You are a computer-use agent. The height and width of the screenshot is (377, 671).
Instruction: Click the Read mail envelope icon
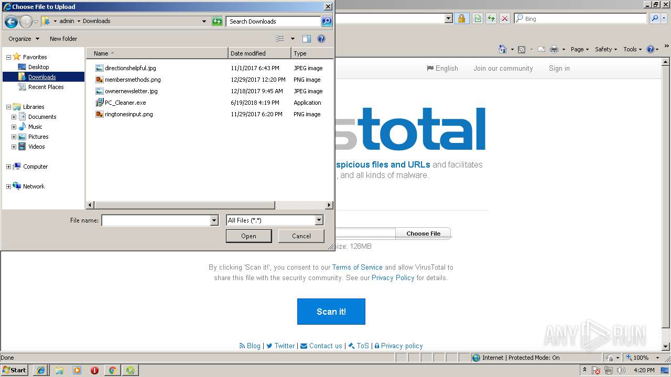542,49
